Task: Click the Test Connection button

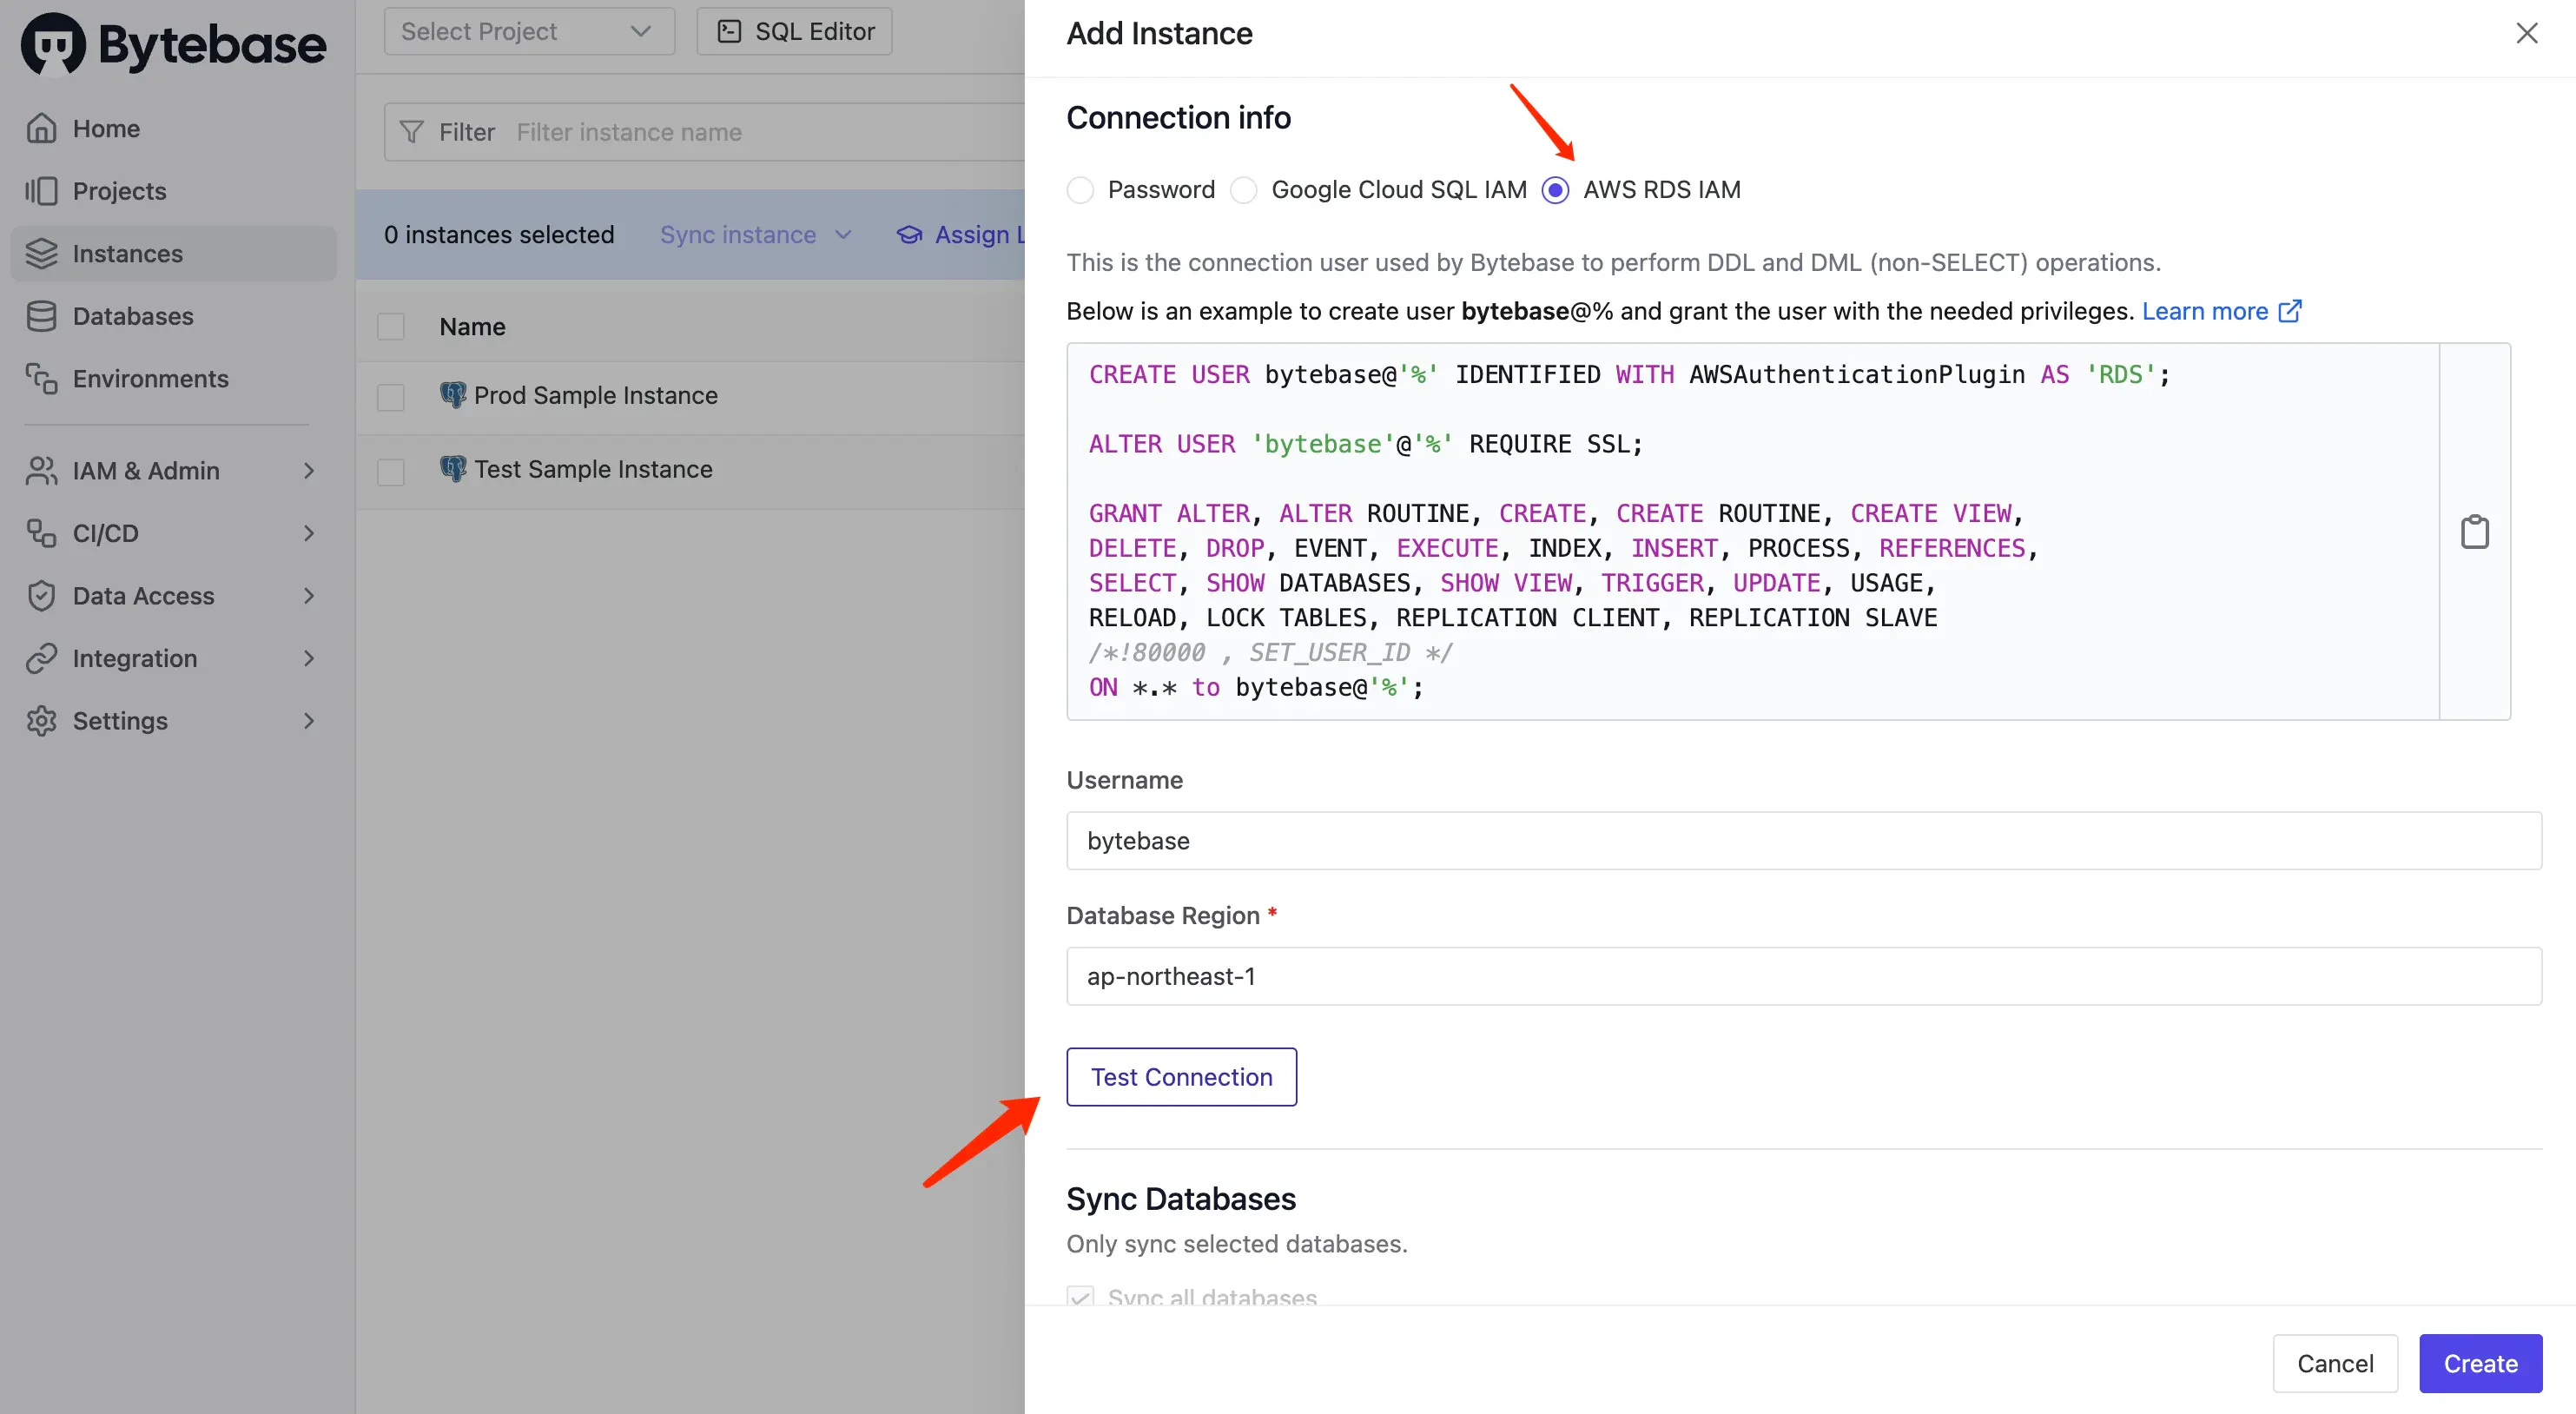Action: pyautogui.click(x=1181, y=1077)
